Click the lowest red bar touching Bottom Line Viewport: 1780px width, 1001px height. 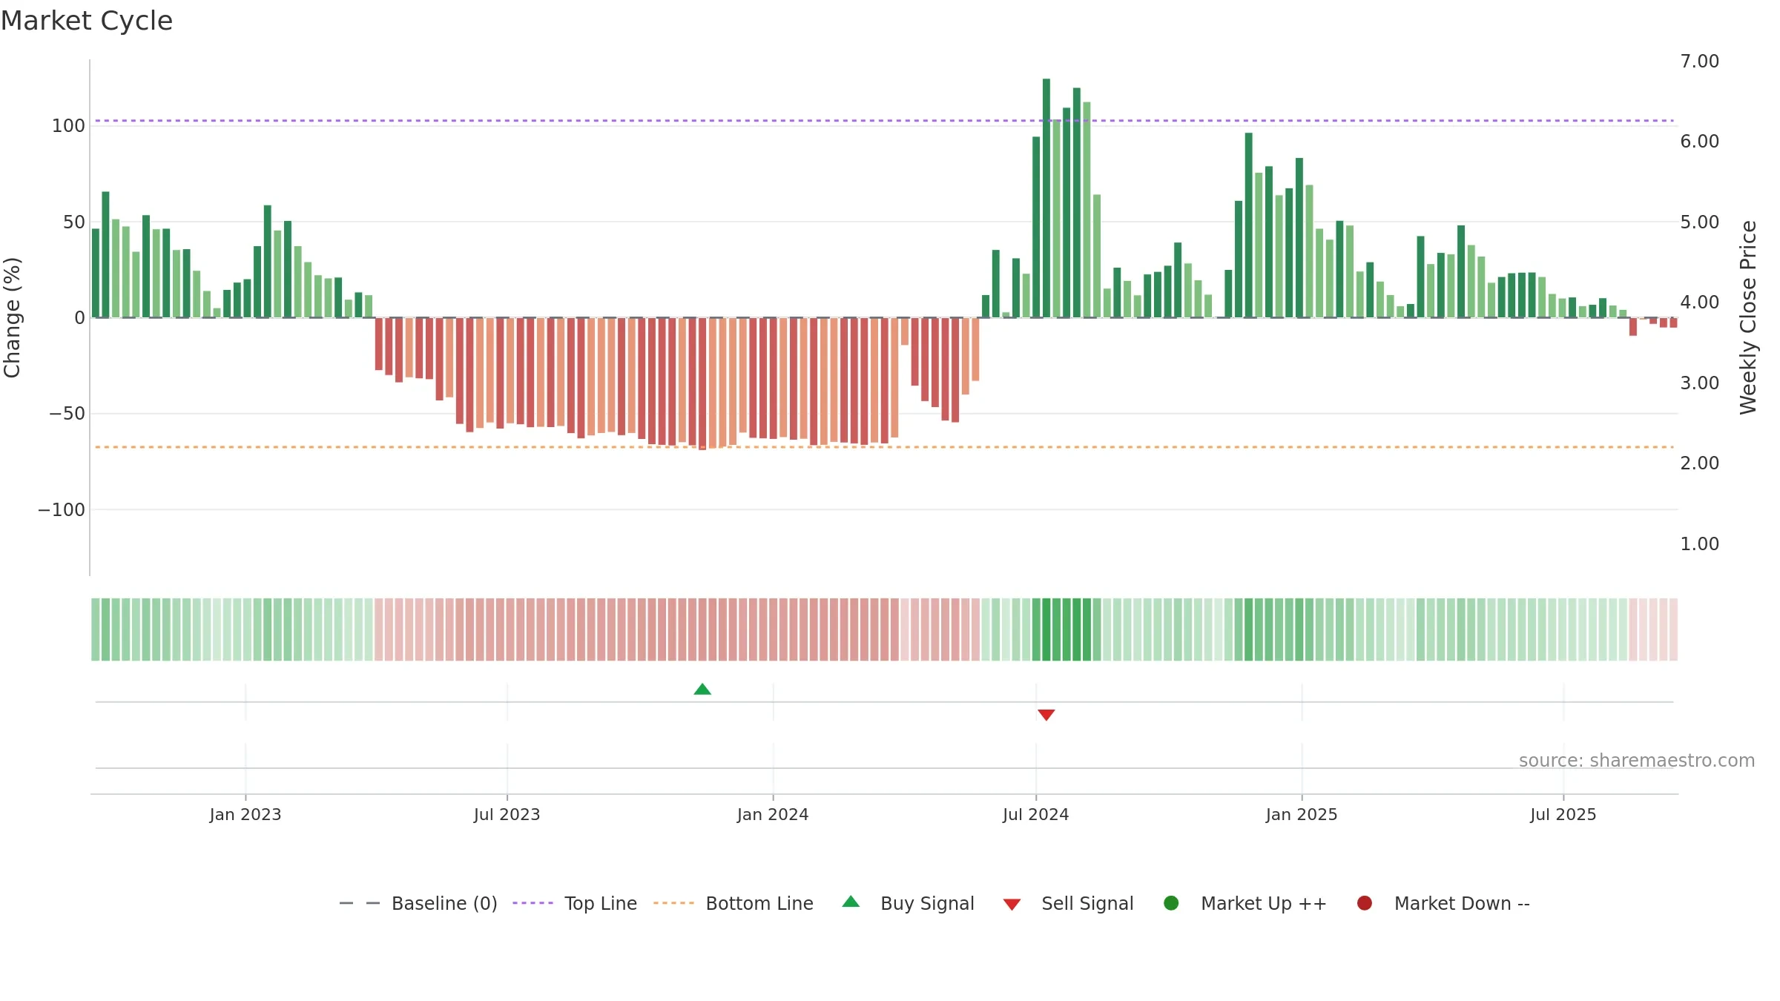(x=702, y=383)
